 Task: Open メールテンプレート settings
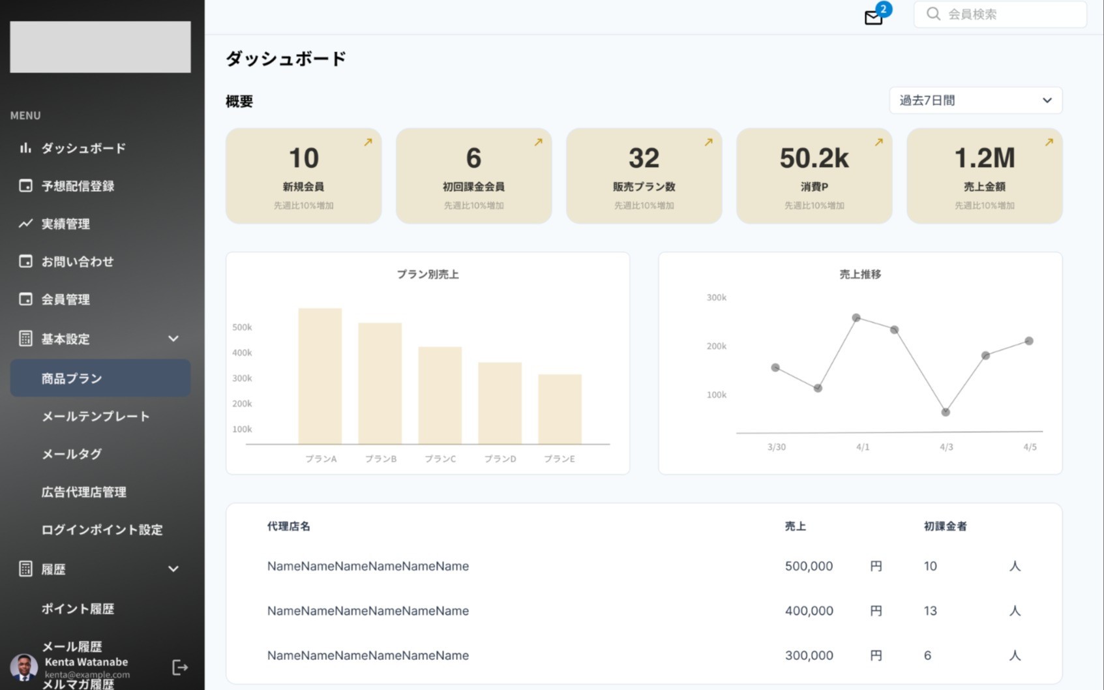click(95, 416)
